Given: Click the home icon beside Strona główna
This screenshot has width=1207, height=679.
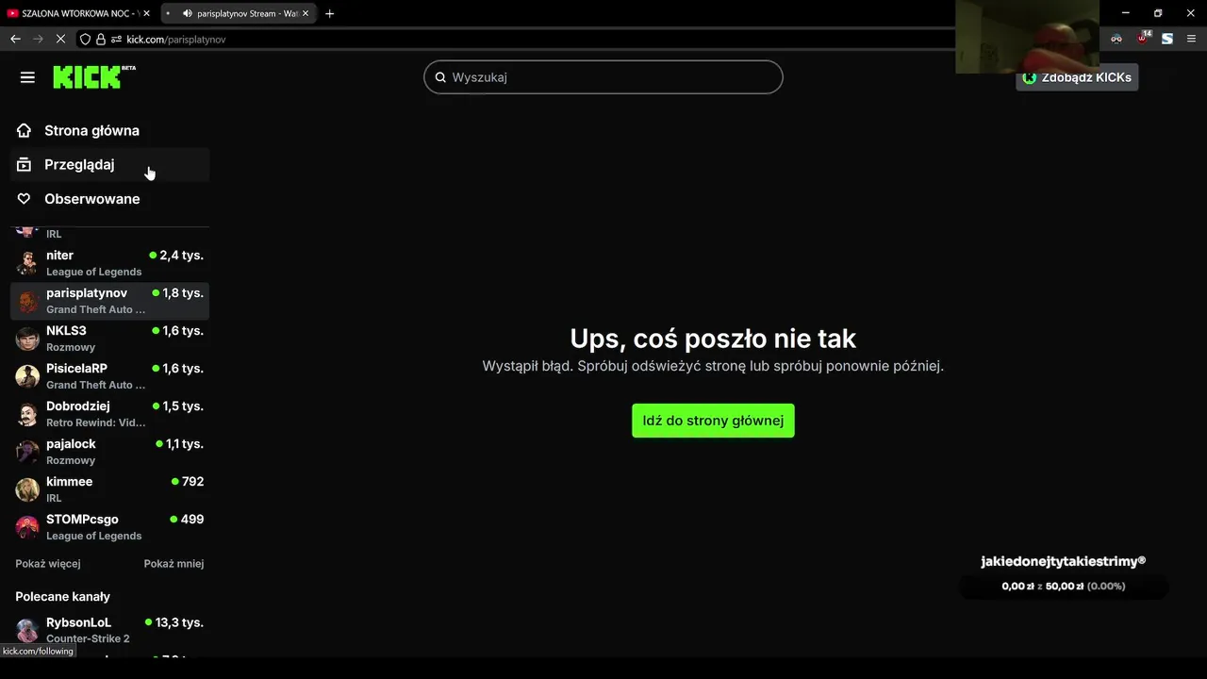Looking at the screenshot, I should [x=25, y=130].
